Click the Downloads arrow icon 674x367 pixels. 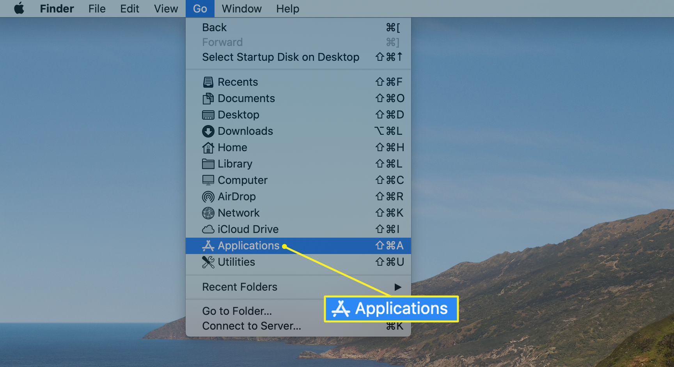[x=208, y=131]
